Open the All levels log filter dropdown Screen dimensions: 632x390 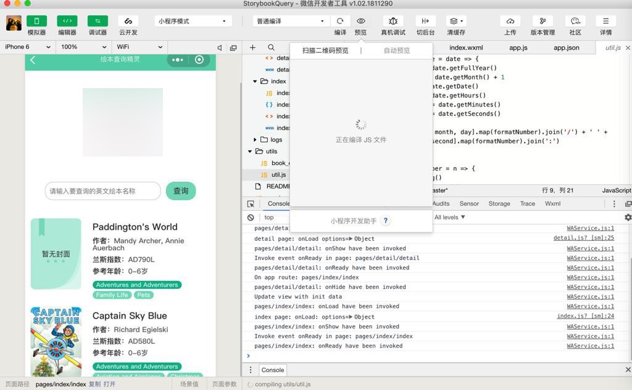coord(450,217)
